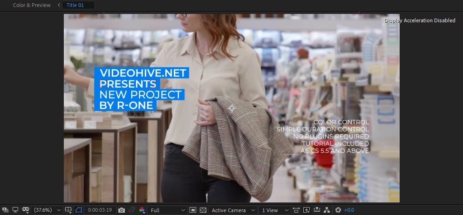Screen dimensions: 463x215
Task: Open the Full resolution dropdown
Action: point(167,210)
